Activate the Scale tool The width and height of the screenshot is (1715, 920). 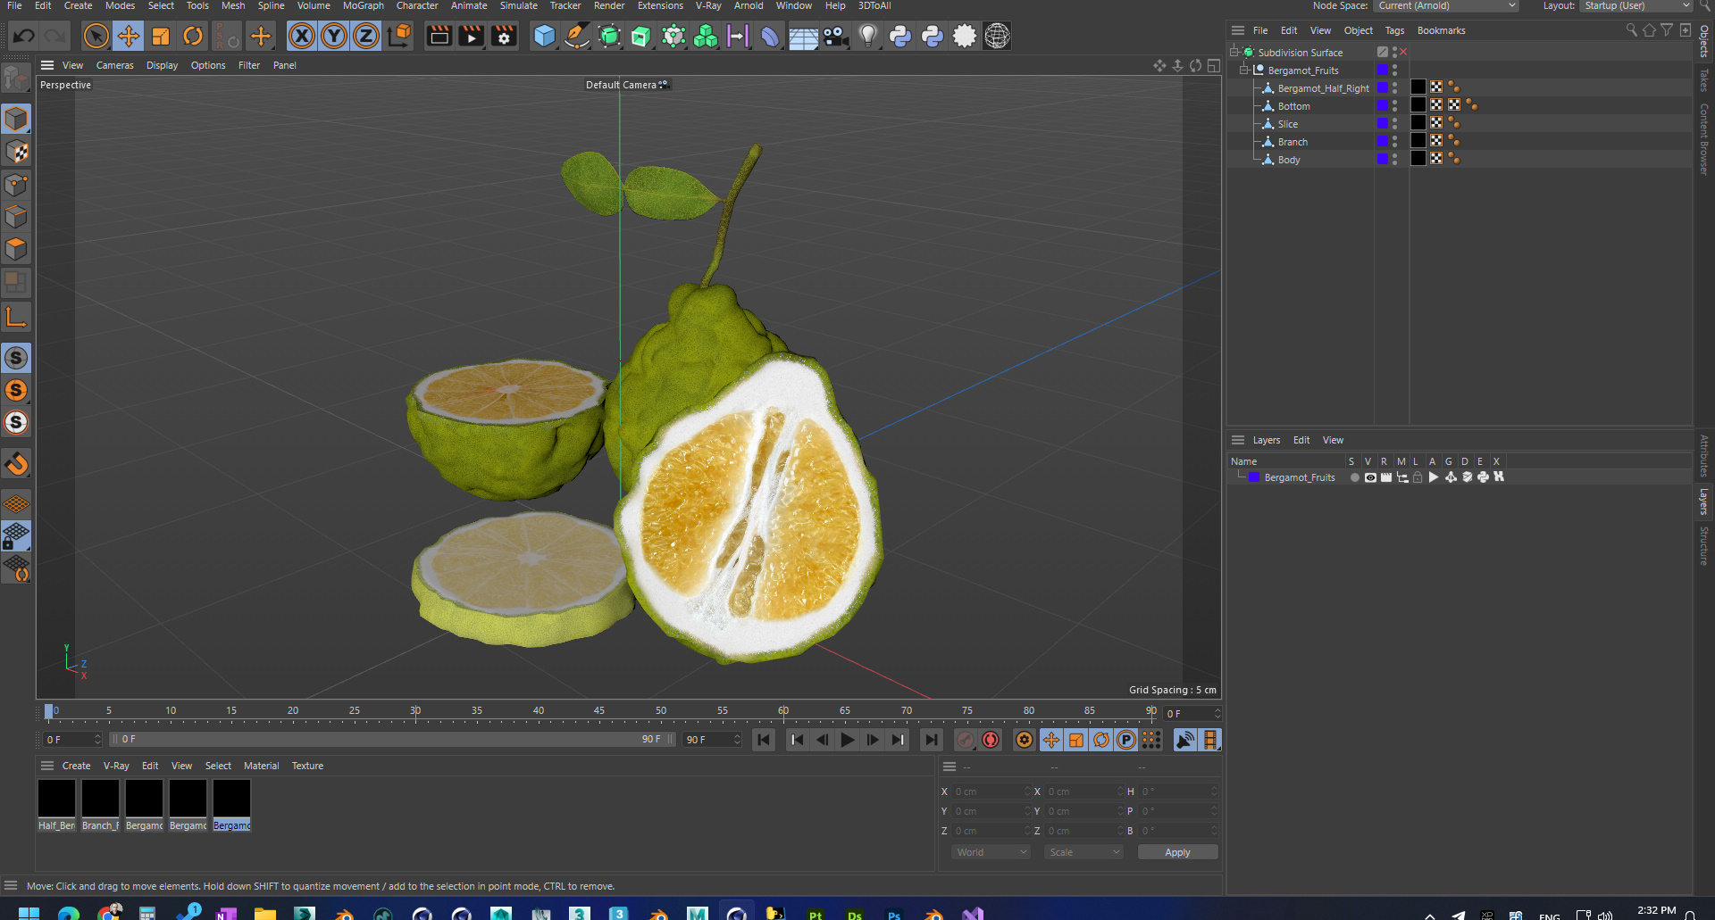[x=161, y=37]
